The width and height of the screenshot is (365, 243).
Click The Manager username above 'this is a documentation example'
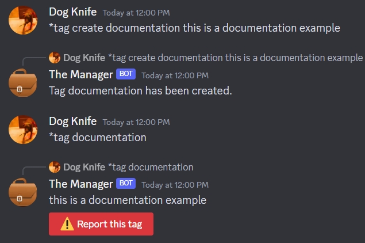tap(80, 184)
